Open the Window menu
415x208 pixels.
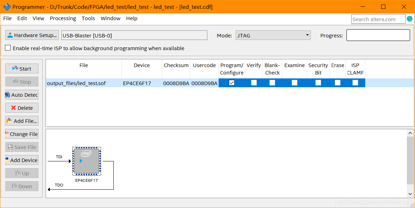[111, 18]
